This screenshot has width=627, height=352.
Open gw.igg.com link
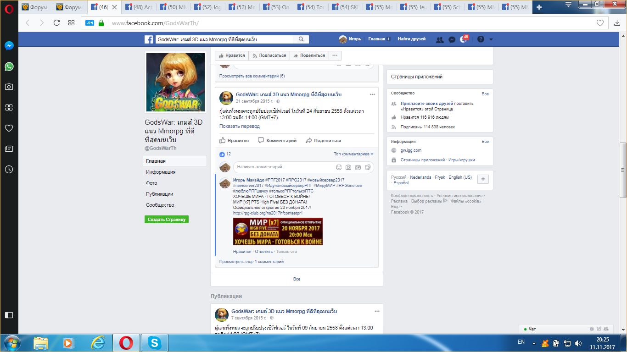(411, 150)
